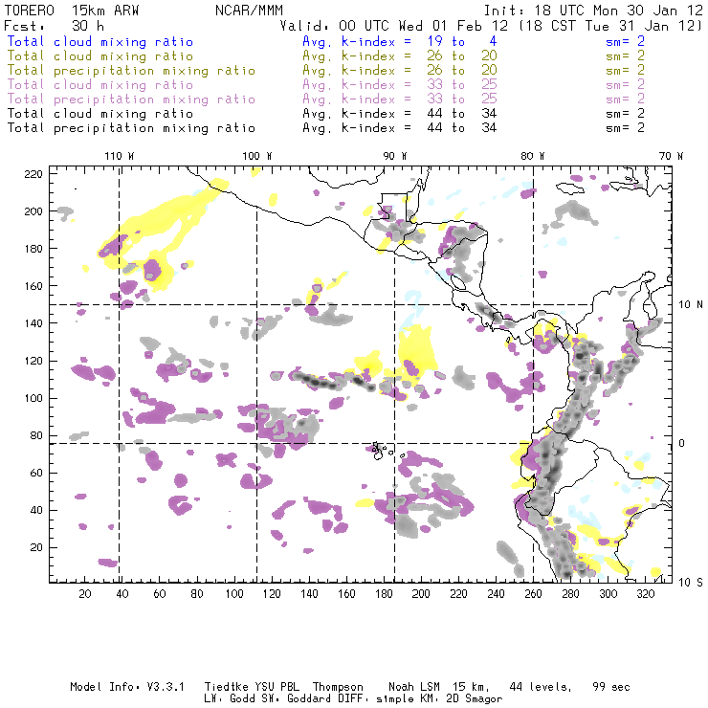708x708 pixels.
Task: Click "(18 CST Tue 31 Jan 12)" local time text
Action: click(x=611, y=26)
